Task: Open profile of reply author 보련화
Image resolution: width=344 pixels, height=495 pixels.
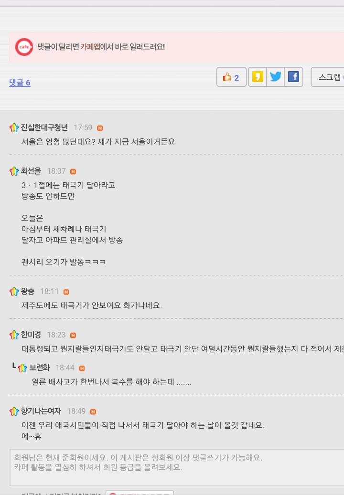Action: (x=40, y=368)
